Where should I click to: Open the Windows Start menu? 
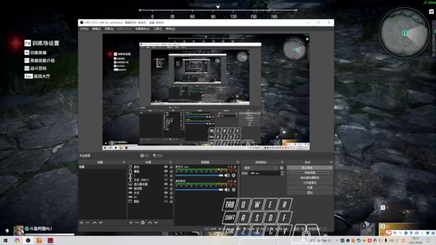click(x=5, y=241)
